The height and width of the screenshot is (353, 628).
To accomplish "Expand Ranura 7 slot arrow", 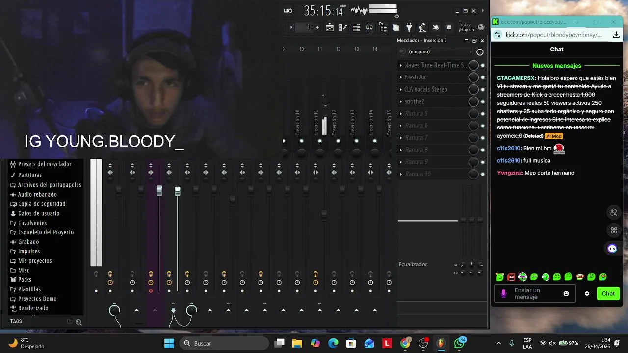I will [400, 138].
